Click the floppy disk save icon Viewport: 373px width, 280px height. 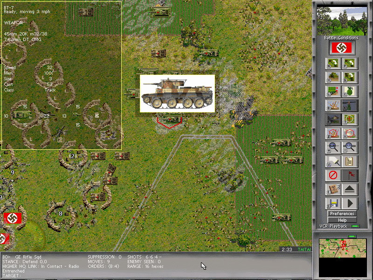[333, 203]
